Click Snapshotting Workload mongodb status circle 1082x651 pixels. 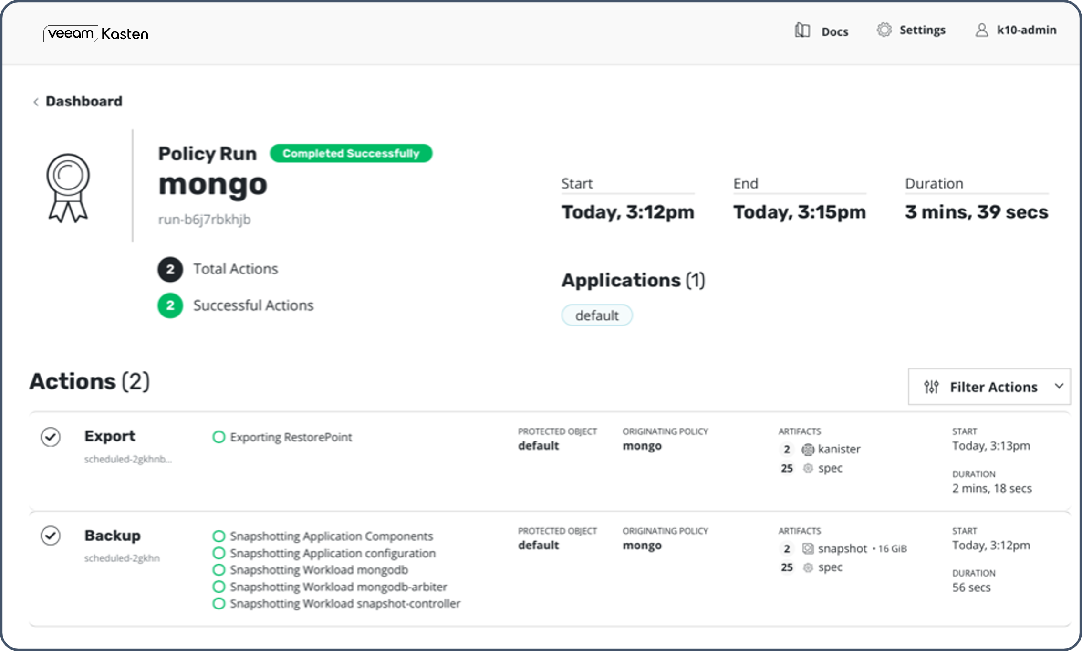[x=218, y=569]
